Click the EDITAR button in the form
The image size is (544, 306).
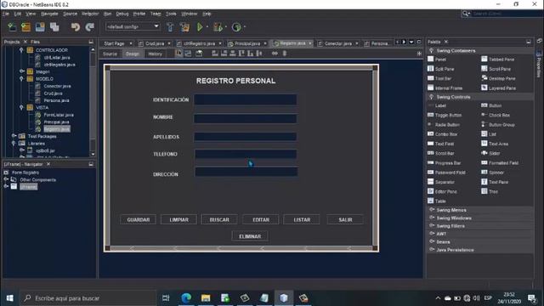pyautogui.click(x=261, y=219)
